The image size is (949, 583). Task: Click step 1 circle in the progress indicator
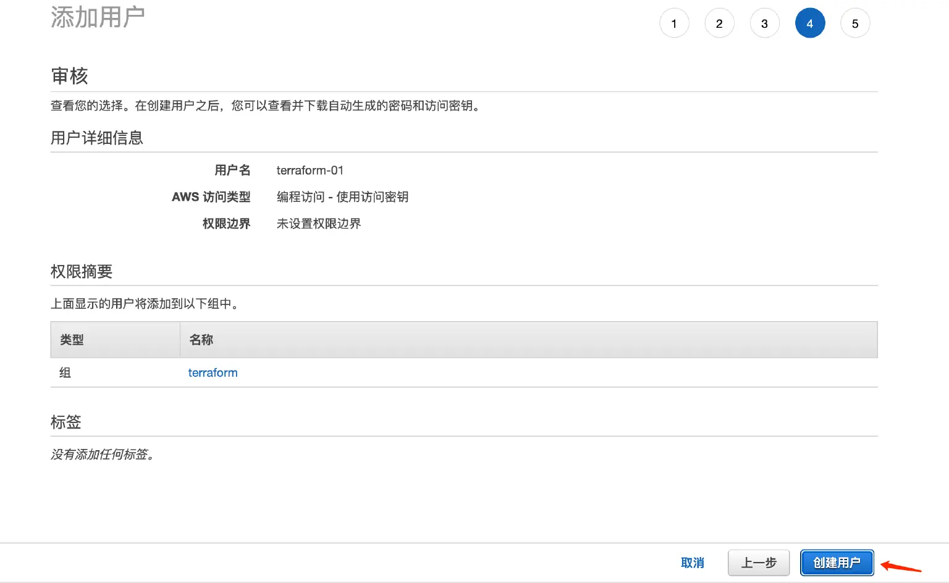point(674,23)
